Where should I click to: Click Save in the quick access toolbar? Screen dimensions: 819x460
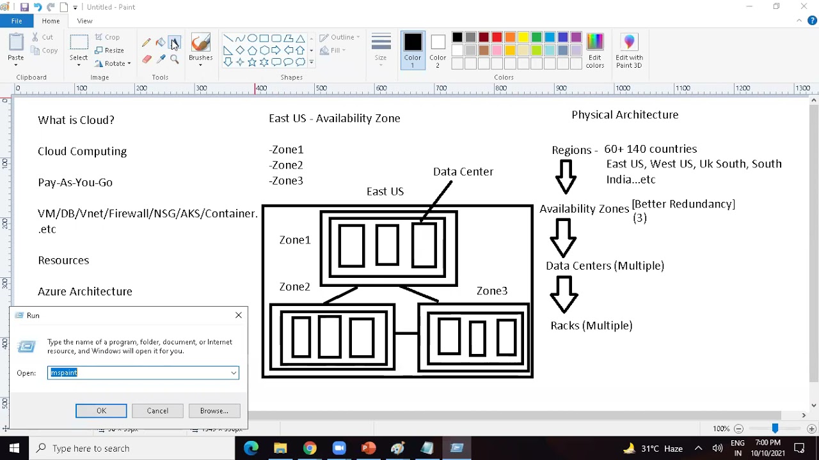click(x=24, y=7)
